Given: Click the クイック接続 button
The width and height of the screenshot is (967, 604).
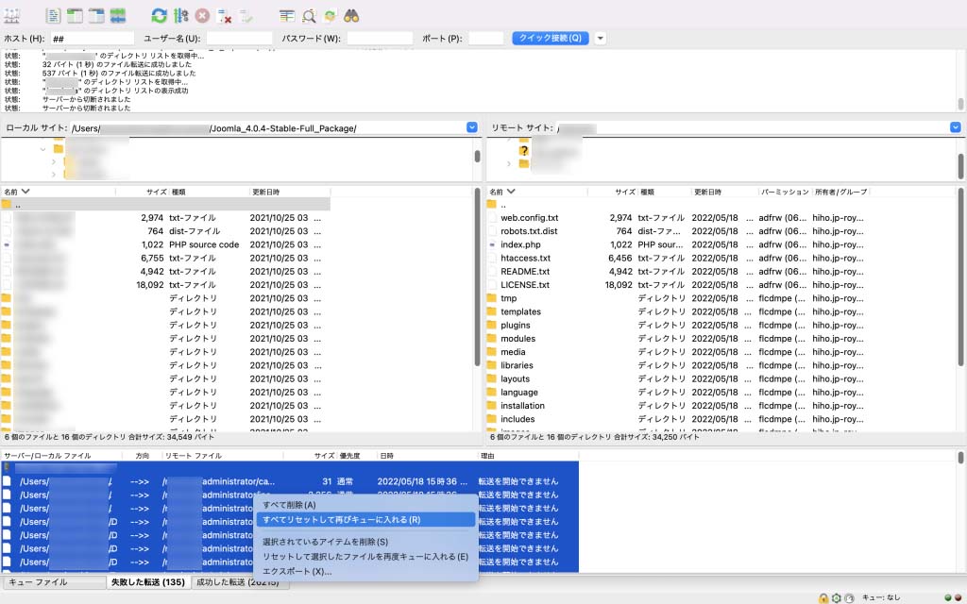Looking at the screenshot, I should point(551,39).
